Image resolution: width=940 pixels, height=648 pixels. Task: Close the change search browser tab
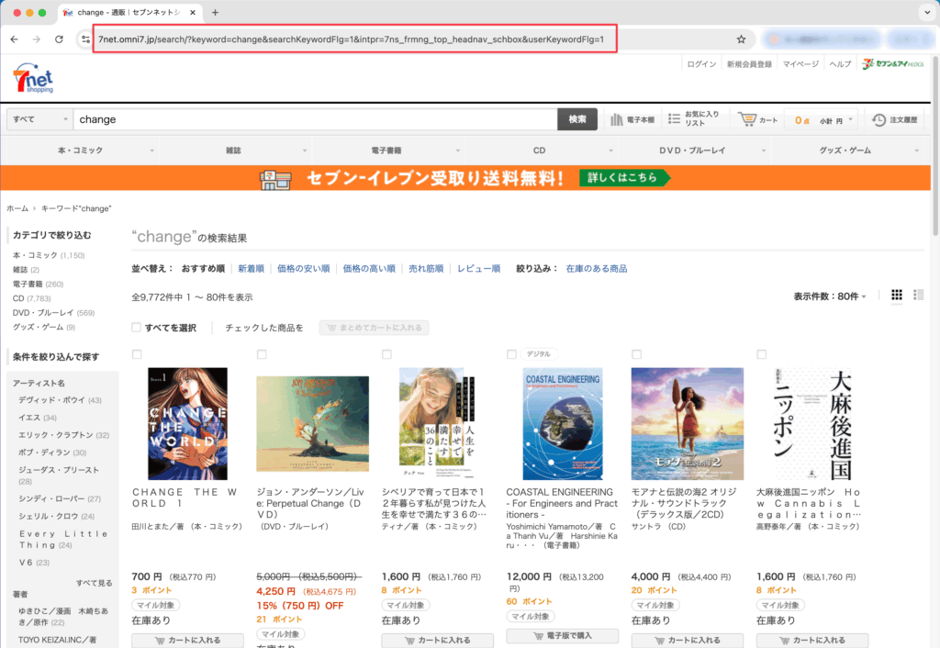(x=193, y=12)
